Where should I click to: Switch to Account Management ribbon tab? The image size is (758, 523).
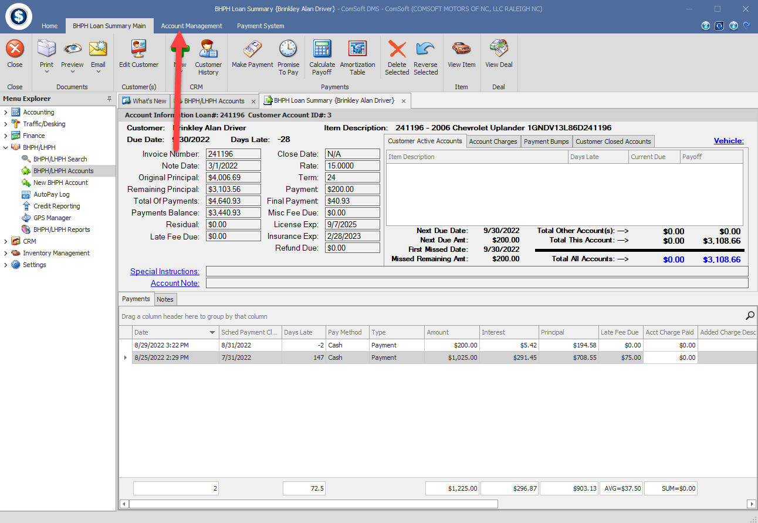coord(192,26)
